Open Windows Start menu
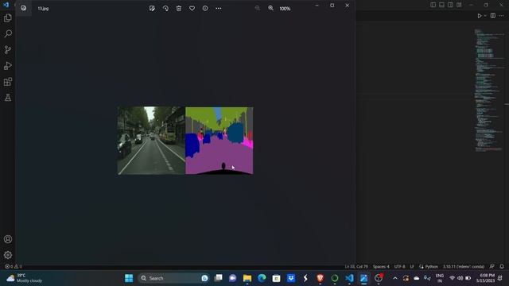Viewport: 509px width, 286px height. point(129,278)
